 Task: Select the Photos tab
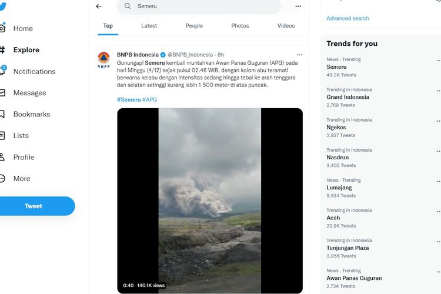pyautogui.click(x=240, y=26)
